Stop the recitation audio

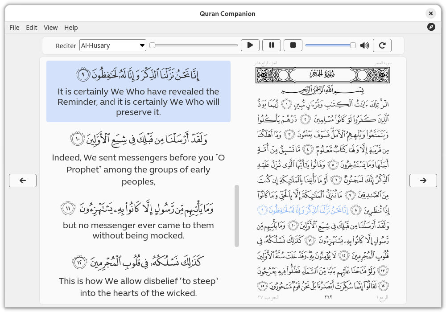click(x=293, y=45)
